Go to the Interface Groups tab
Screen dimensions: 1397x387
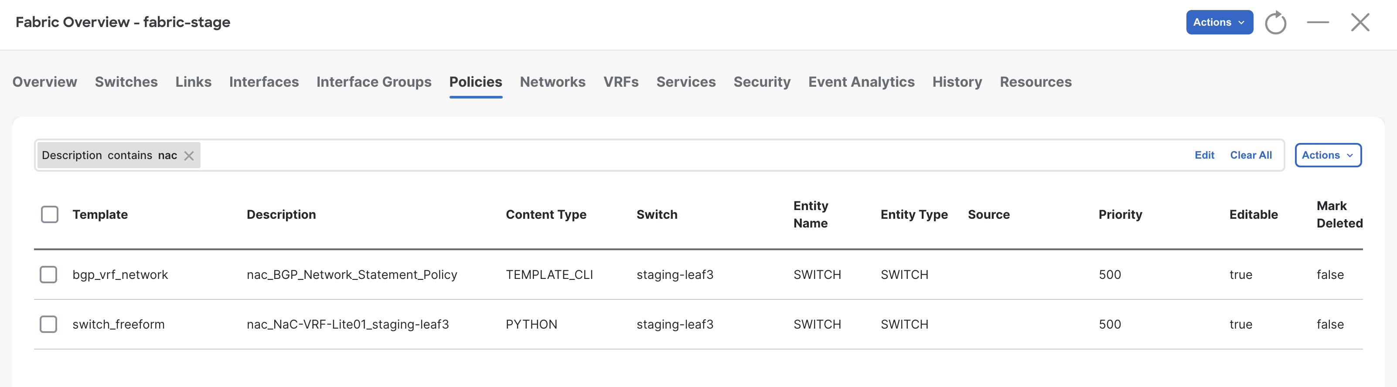[x=374, y=82]
